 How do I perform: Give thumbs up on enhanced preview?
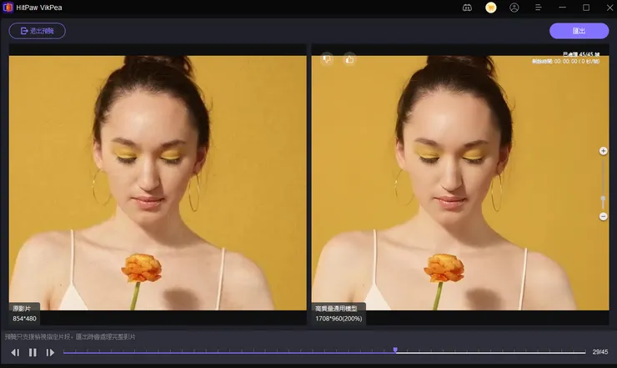pyautogui.click(x=349, y=59)
